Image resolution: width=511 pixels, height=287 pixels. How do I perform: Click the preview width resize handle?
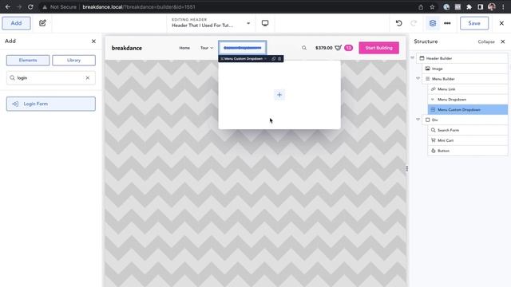click(407, 168)
